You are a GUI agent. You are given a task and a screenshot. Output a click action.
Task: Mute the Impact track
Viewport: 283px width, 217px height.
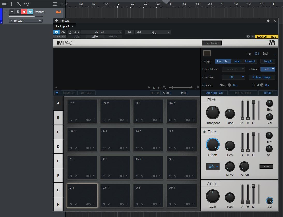[12, 12]
